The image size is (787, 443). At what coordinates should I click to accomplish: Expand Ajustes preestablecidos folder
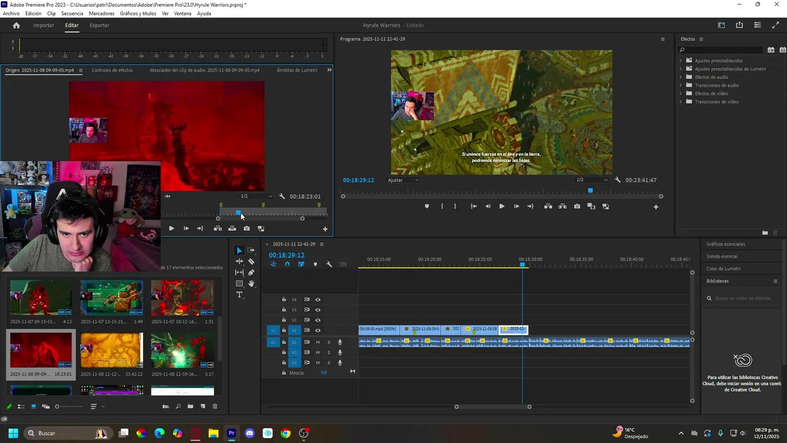681,61
